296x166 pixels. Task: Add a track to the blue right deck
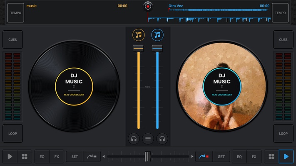pyautogui.click(x=157, y=35)
